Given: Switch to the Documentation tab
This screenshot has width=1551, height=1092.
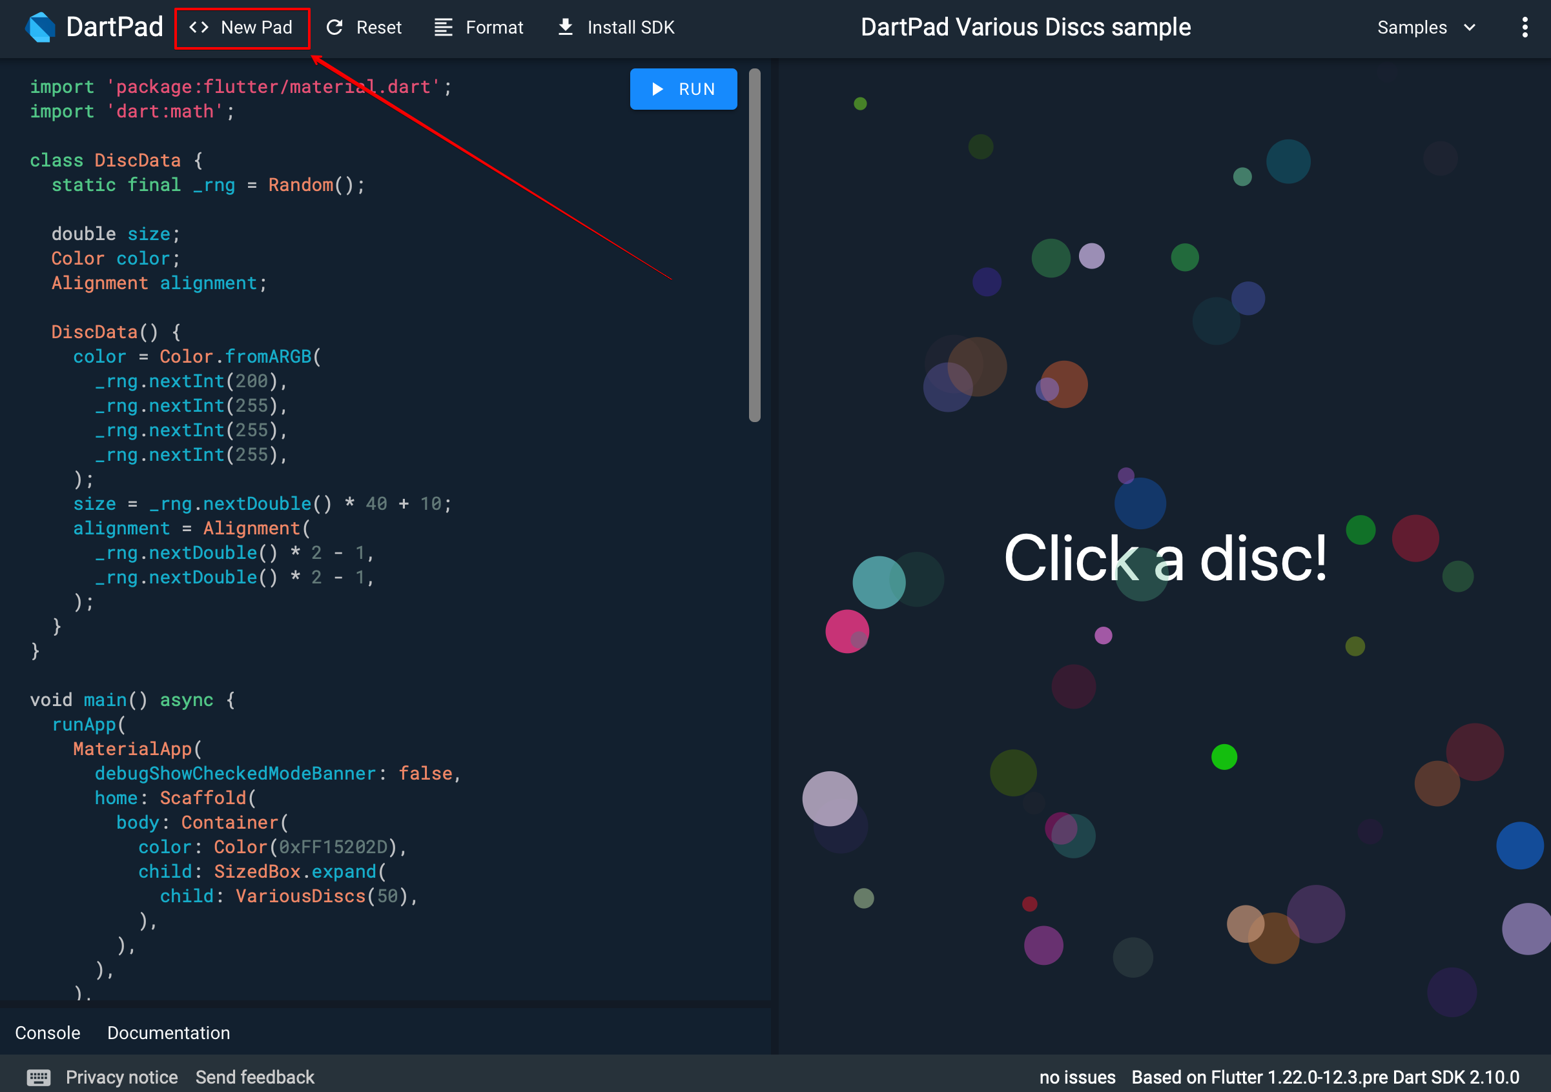Looking at the screenshot, I should click(168, 1033).
